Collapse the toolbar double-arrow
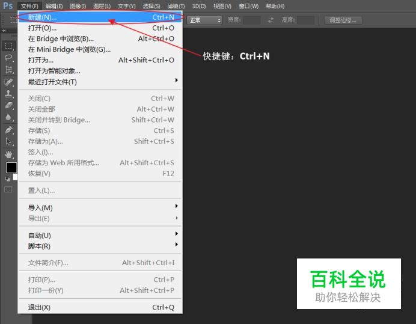The width and height of the screenshot is (416, 324). (4, 31)
